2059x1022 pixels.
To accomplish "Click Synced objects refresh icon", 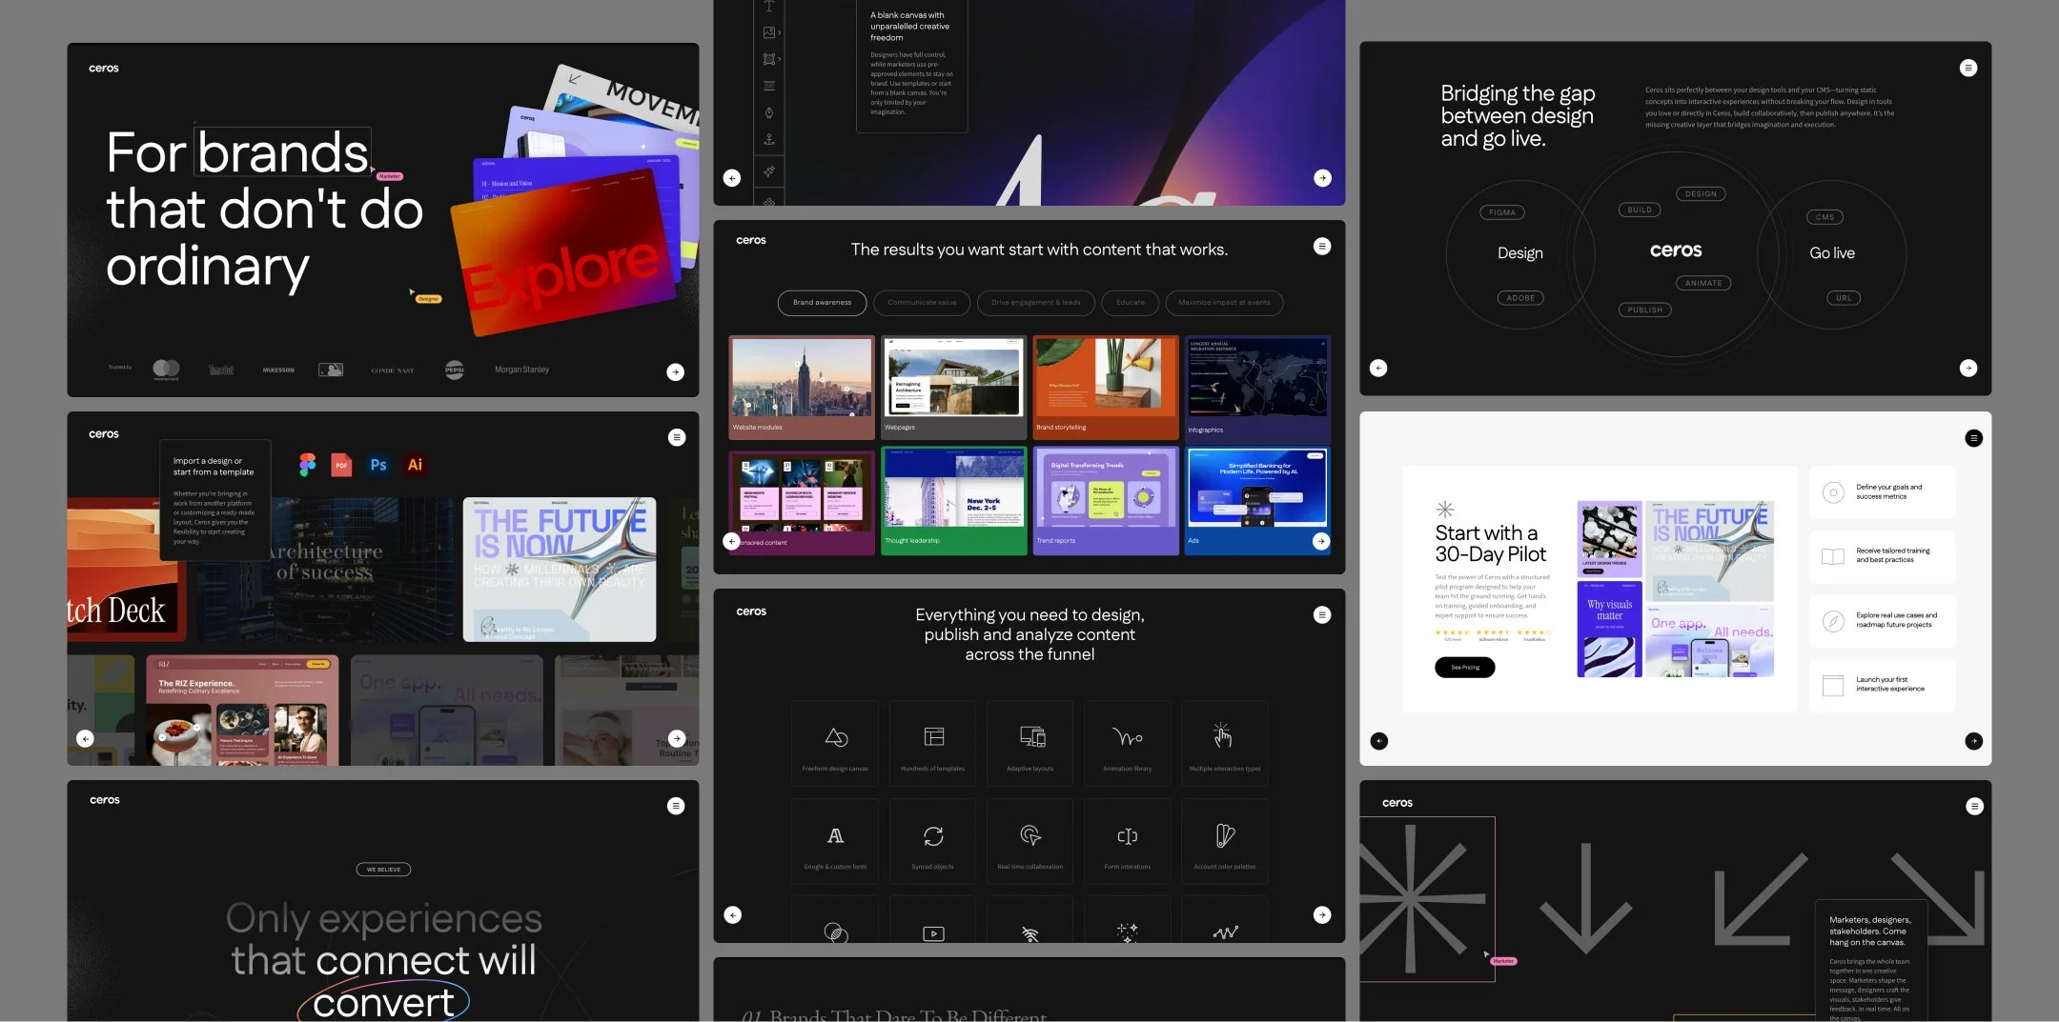I will pyautogui.click(x=933, y=836).
